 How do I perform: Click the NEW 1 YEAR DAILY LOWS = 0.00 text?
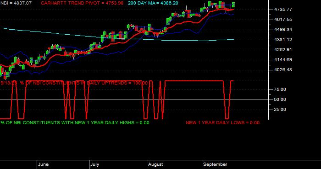point(222,123)
